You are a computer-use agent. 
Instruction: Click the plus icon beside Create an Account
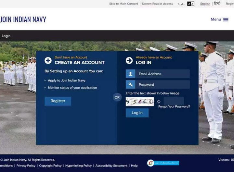point(48,61)
